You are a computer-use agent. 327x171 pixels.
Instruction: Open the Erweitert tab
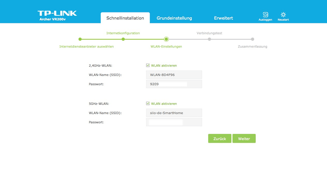(x=223, y=18)
